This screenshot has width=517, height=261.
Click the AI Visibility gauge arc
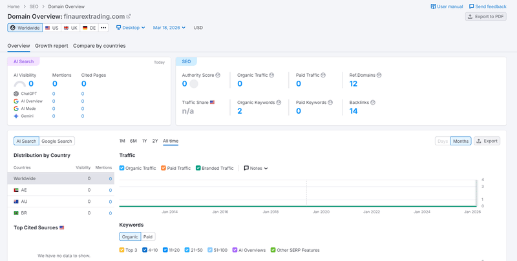20,84
